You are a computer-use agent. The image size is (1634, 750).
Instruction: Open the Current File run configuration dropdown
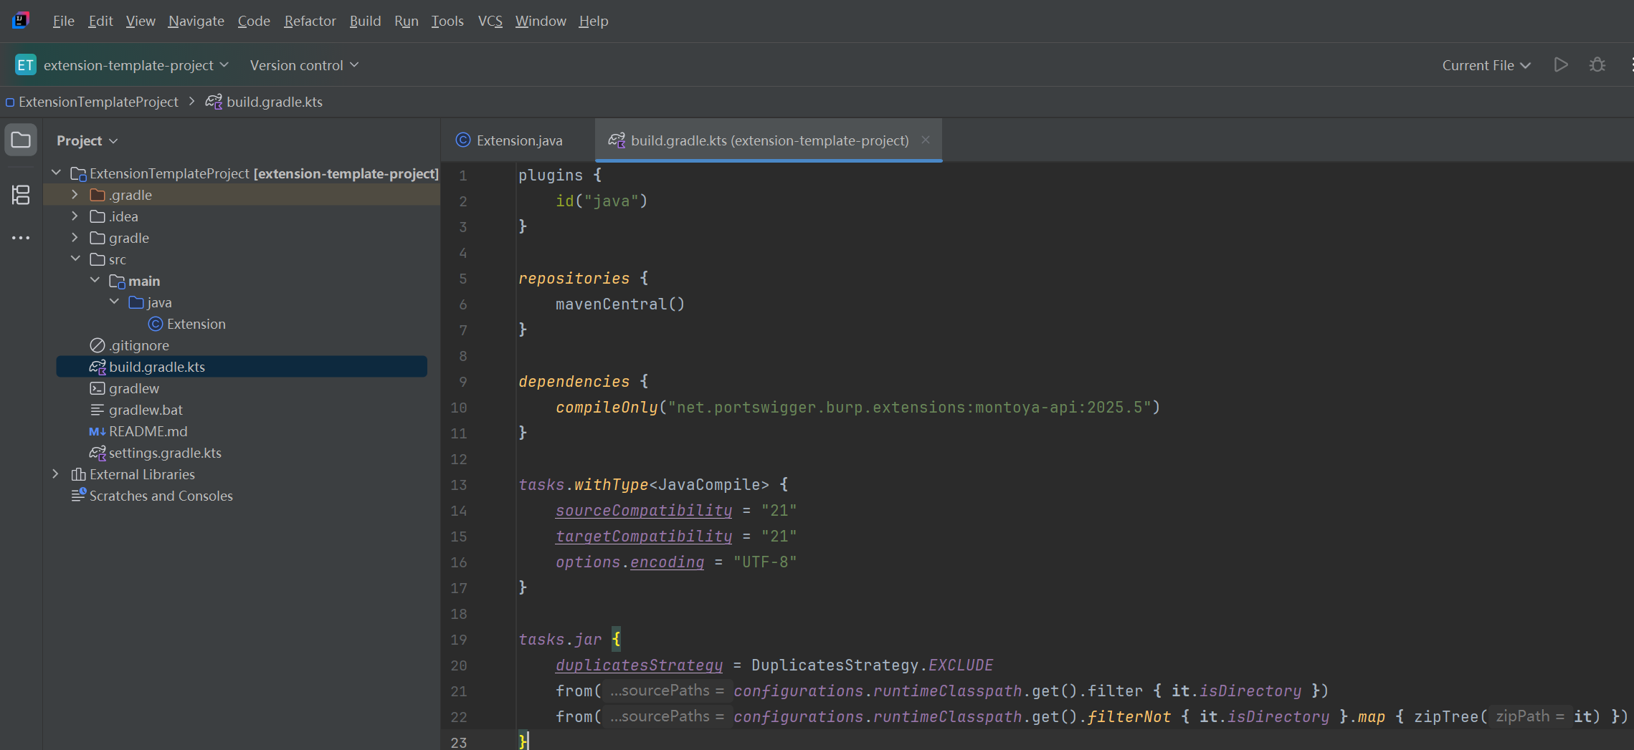(1486, 65)
